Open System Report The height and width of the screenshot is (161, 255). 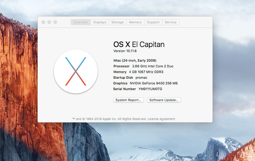(x=128, y=100)
